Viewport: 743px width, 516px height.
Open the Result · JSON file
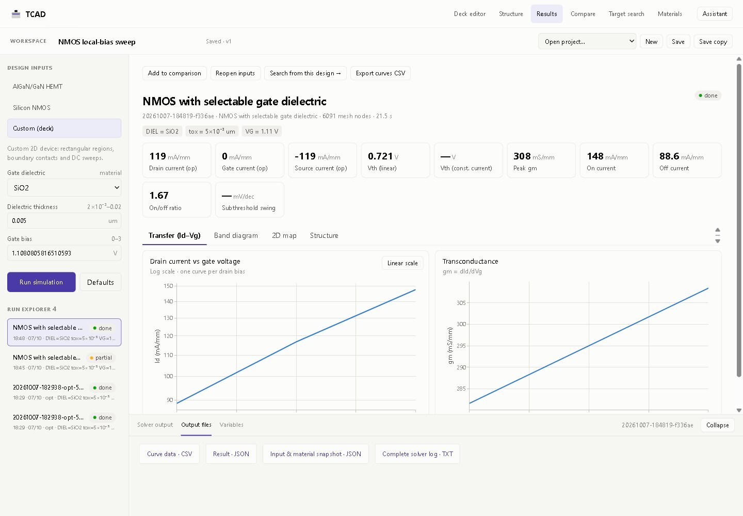(231, 454)
